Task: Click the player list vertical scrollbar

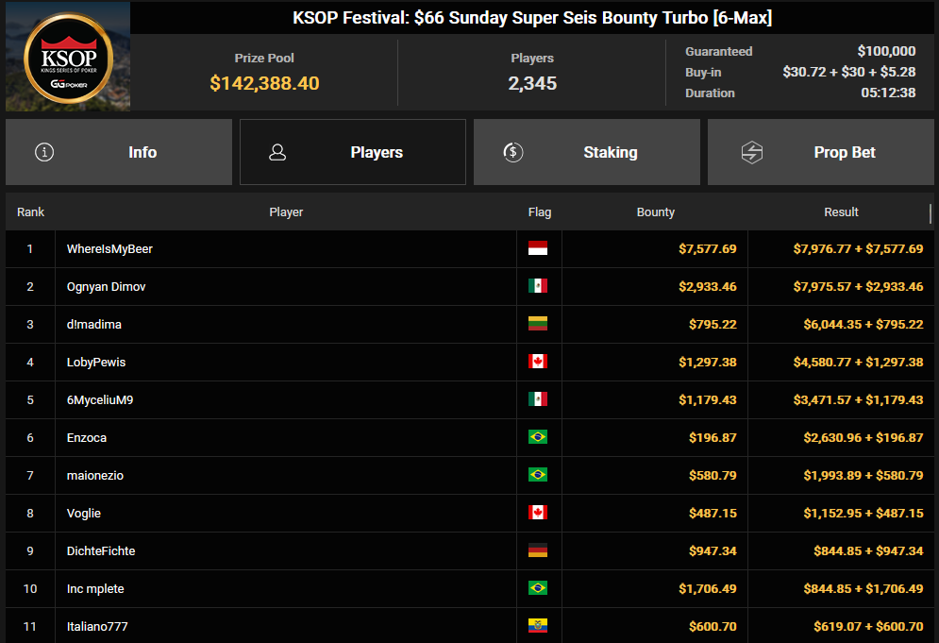Action: (x=930, y=214)
